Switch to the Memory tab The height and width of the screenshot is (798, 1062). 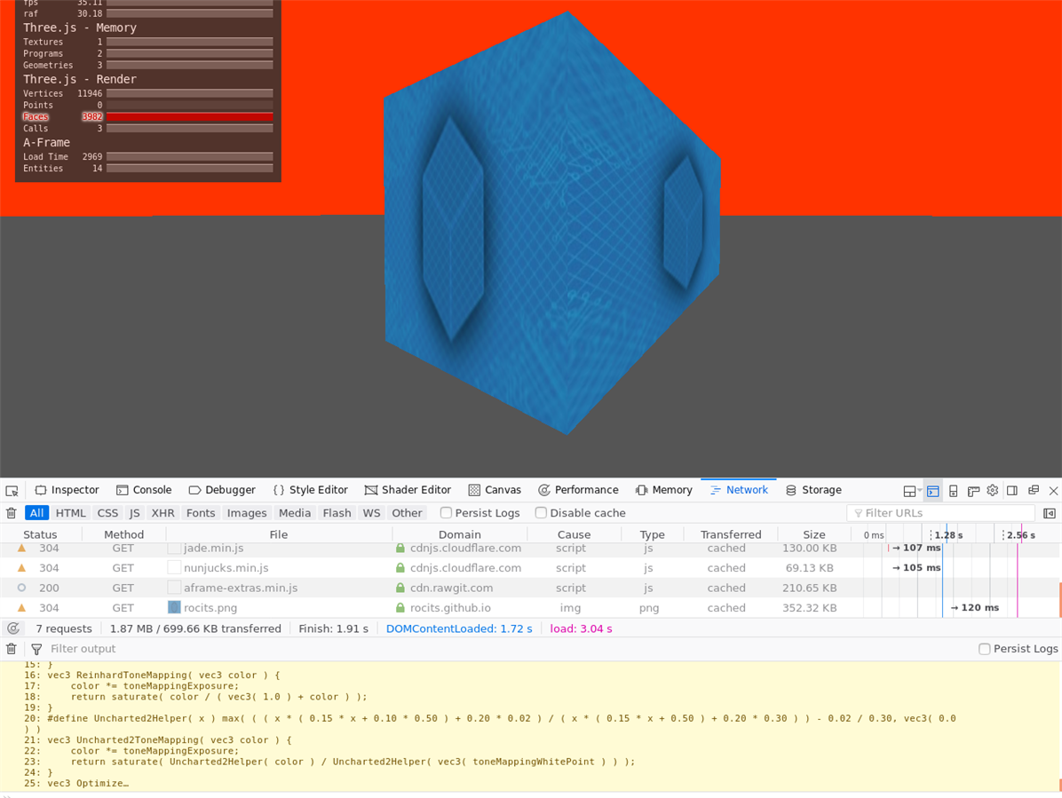(664, 490)
